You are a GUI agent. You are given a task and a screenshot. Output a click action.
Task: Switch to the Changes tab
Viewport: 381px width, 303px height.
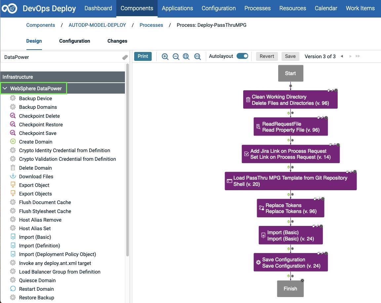117,41
